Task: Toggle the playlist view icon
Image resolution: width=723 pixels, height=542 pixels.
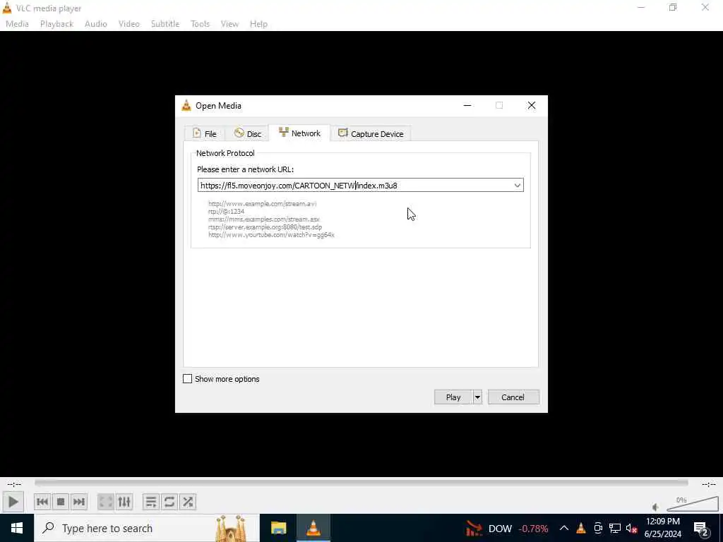Action: pyautogui.click(x=151, y=502)
